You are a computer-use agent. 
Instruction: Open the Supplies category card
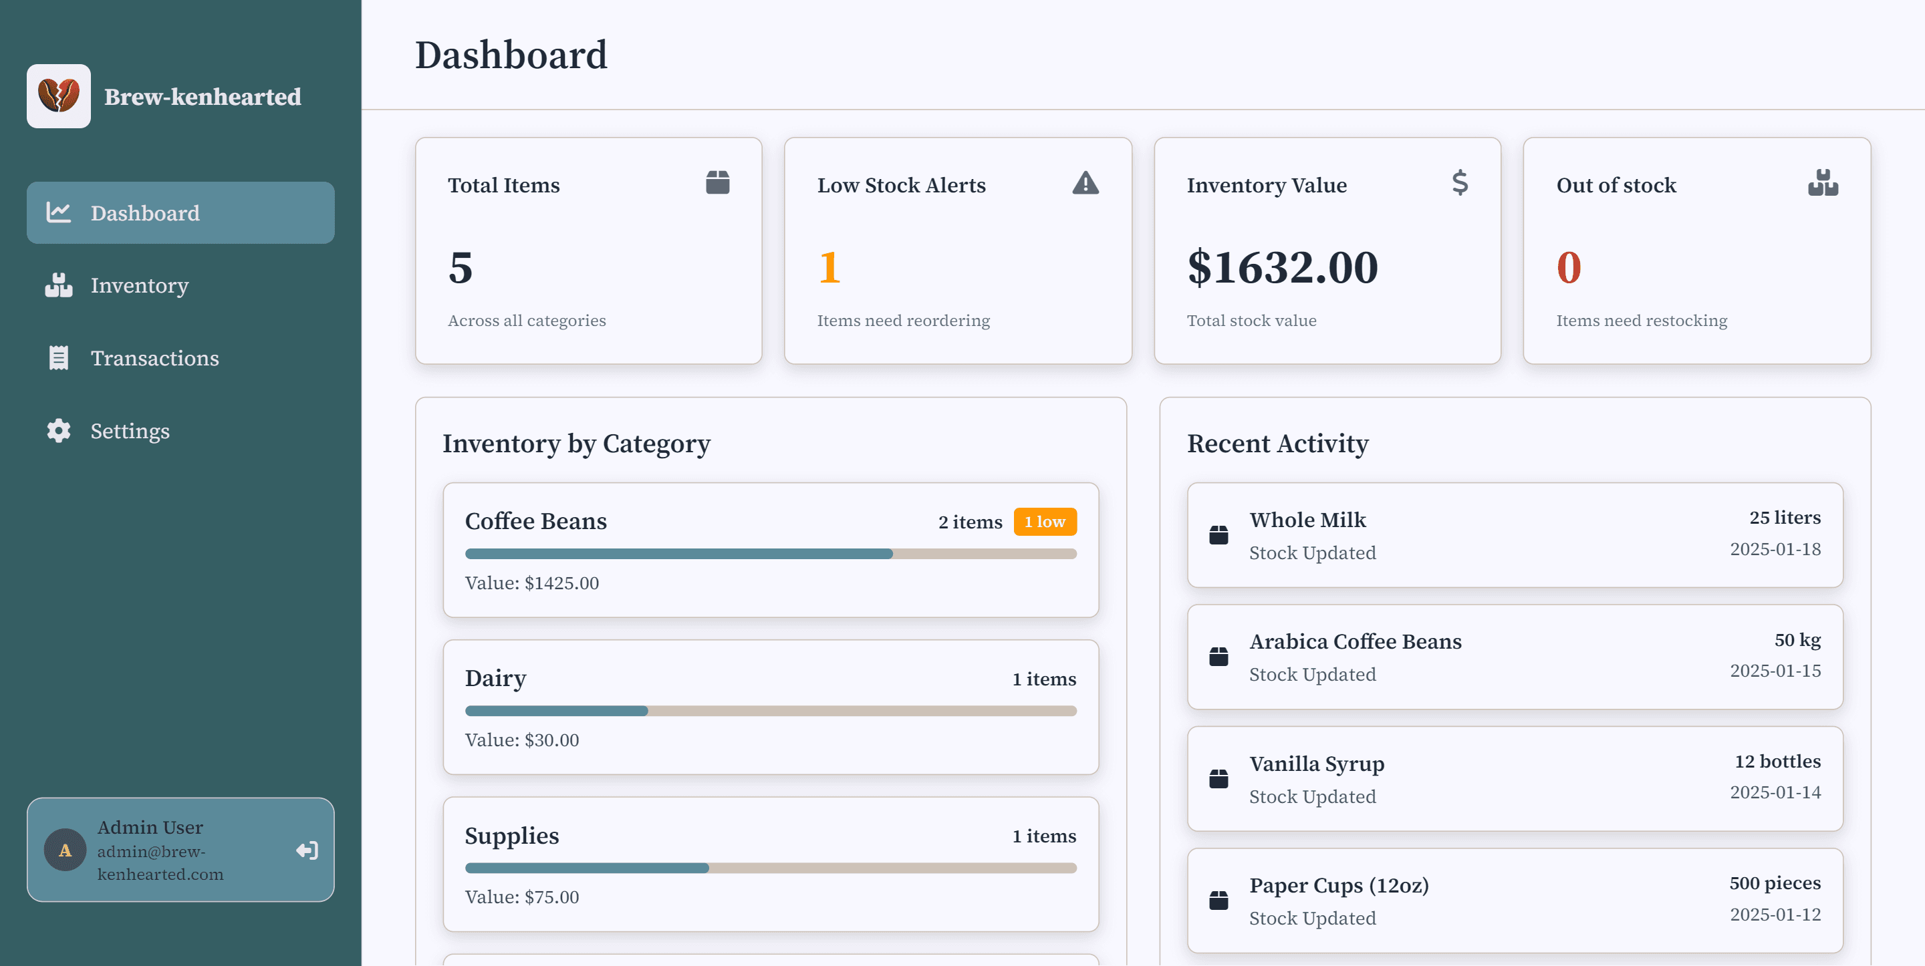pos(771,864)
